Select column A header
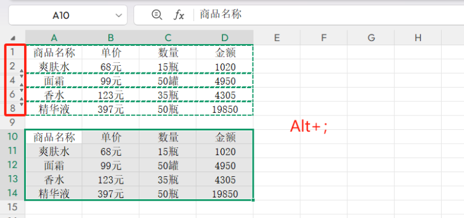The image size is (464, 218). point(54,37)
